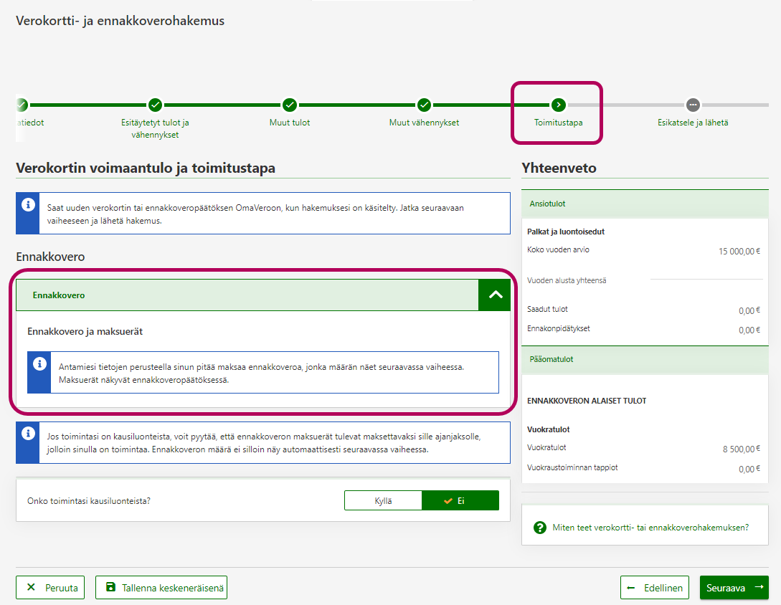Click the Toimitustapa current step arrow icon
The image size is (781, 605).
click(559, 105)
